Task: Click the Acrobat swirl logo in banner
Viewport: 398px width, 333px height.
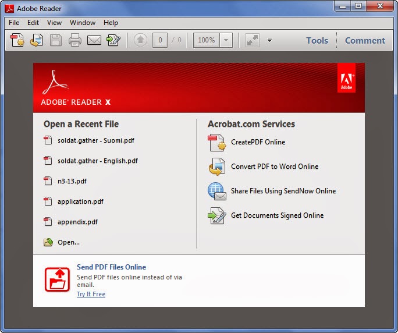Action: coord(55,82)
